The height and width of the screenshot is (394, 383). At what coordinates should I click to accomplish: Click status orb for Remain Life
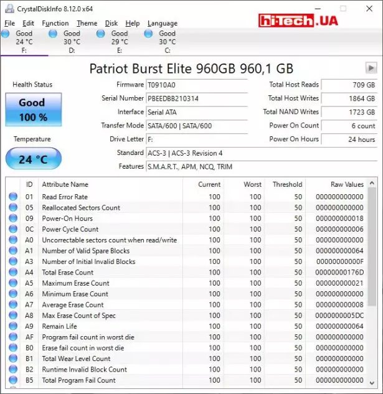[x=13, y=326]
